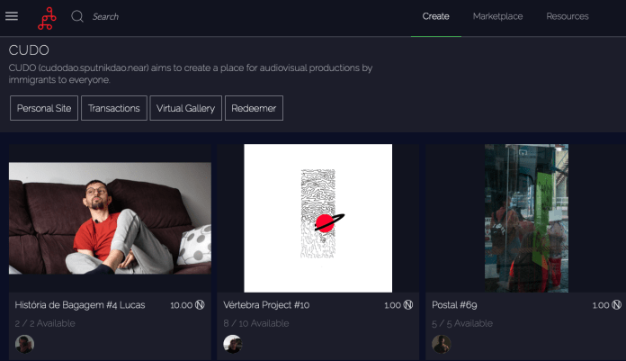Click creator avatar under Postal #69
The height and width of the screenshot is (361, 626).
pyautogui.click(x=441, y=344)
